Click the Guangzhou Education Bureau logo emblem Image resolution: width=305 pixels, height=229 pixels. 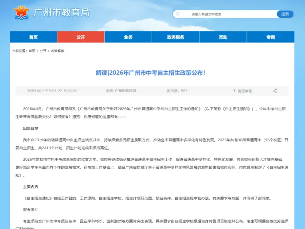coord(21,13)
